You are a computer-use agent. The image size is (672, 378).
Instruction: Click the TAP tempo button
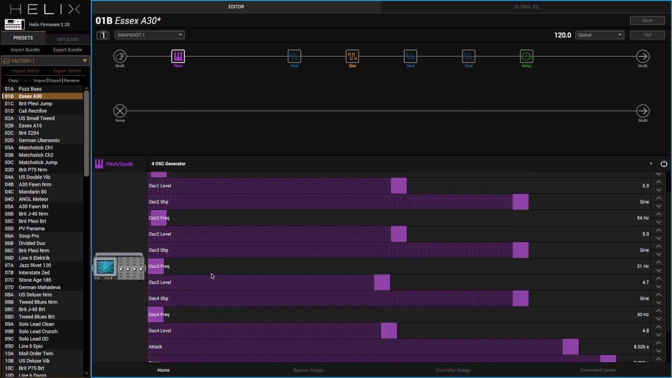click(x=647, y=35)
